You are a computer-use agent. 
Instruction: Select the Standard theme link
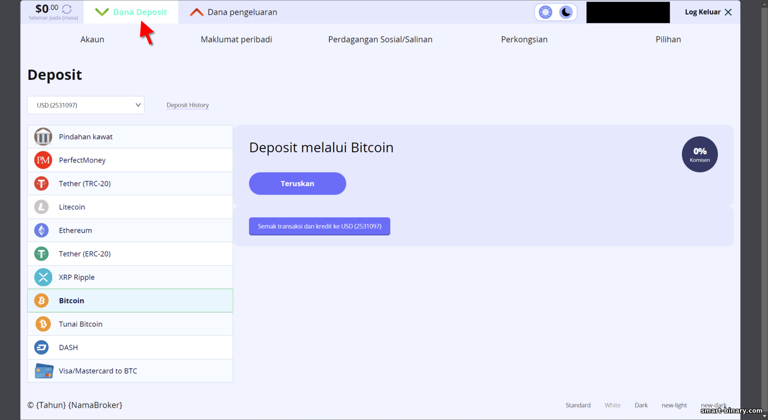[x=578, y=405]
